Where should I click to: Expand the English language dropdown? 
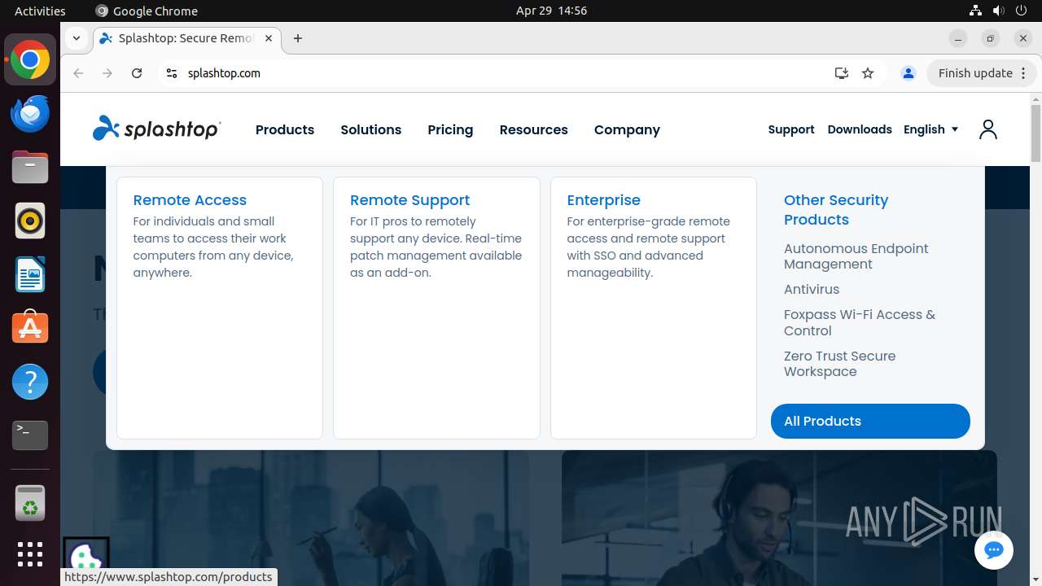click(930, 129)
